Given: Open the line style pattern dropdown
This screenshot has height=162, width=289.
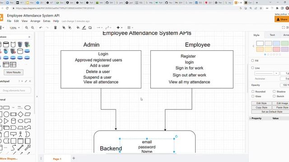Looking at the screenshot, I should [266, 73].
